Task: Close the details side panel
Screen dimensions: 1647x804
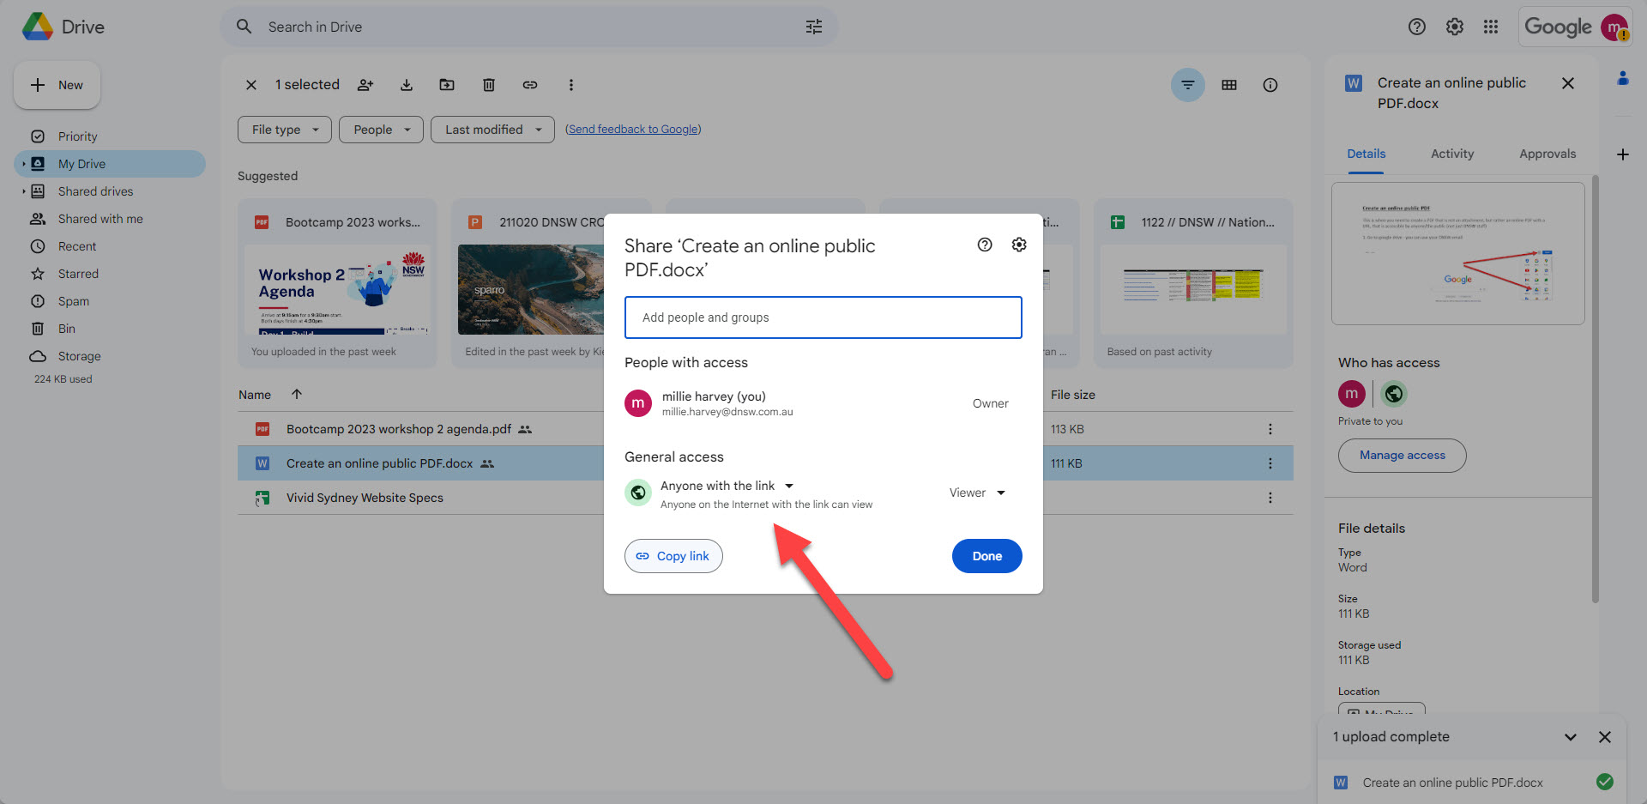Action: [x=1568, y=83]
